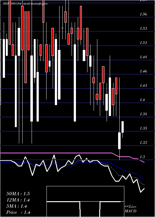Click the 1.43 price axis label
Screen dimensions: 155x217
click(143, 85)
